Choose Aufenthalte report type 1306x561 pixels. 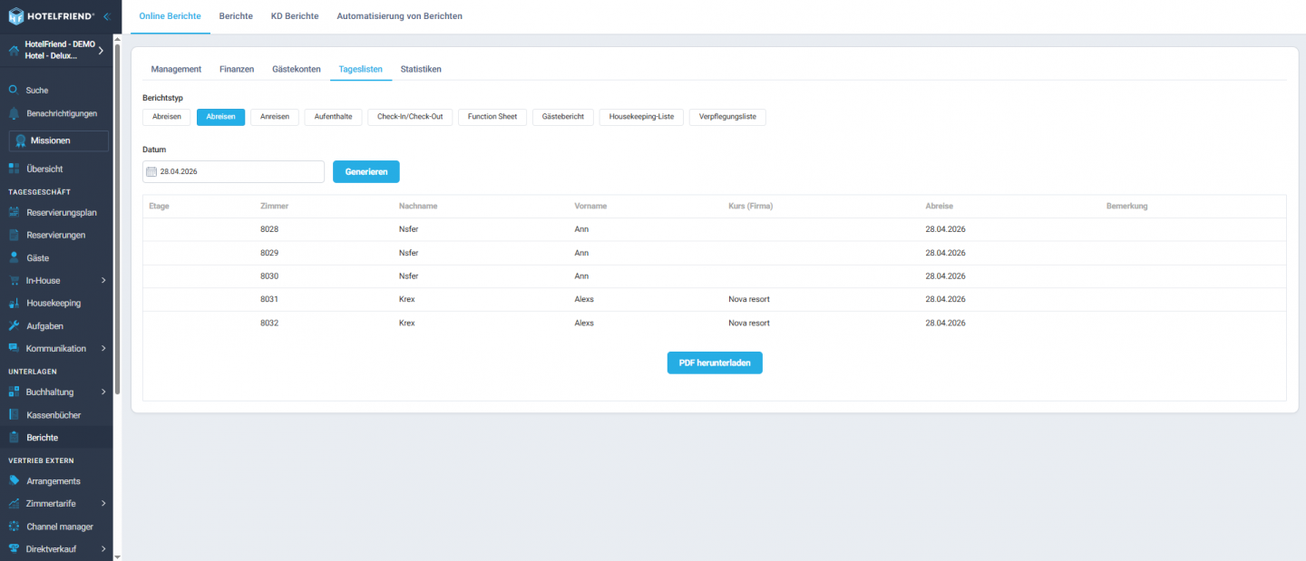(333, 117)
